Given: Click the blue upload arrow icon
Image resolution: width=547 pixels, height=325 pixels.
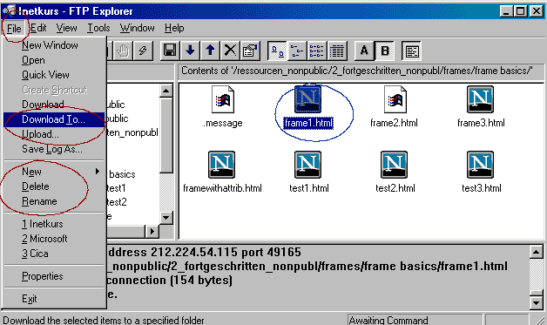Looking at the screenshot, I should pyautogui.click(x=210, y=51).
